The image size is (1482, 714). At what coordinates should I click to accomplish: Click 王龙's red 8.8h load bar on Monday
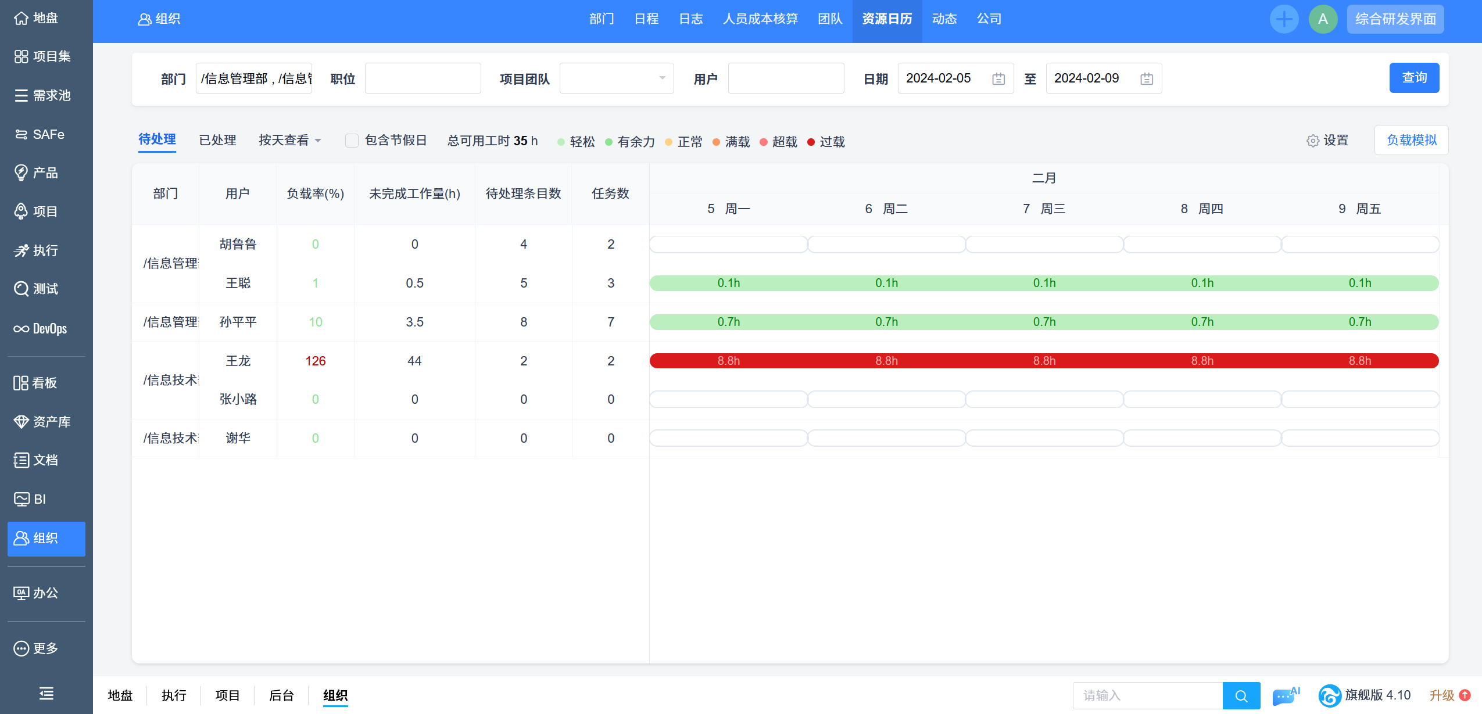point(728,361)
